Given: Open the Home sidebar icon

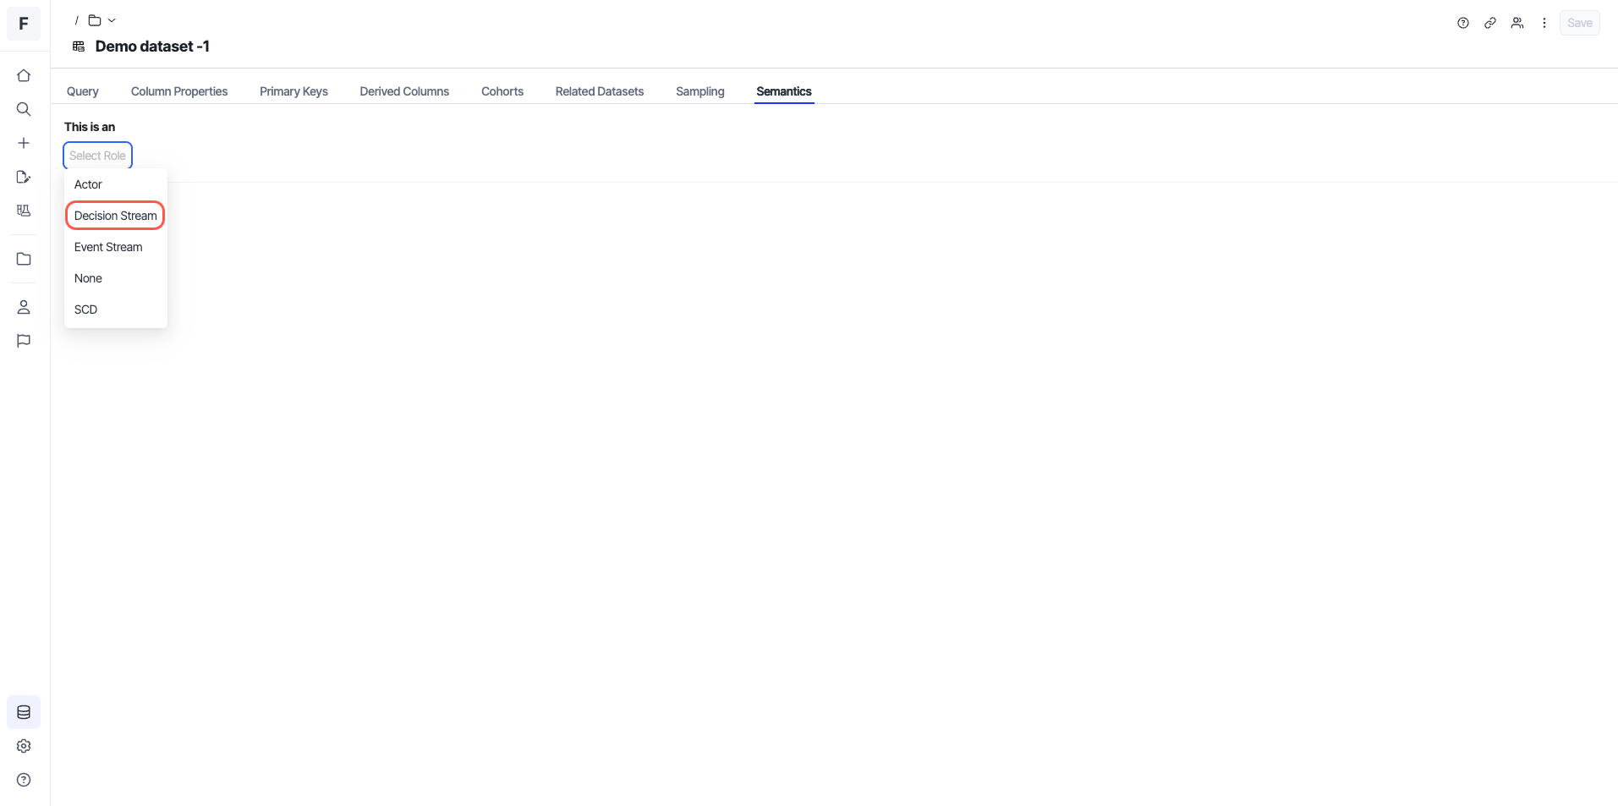Looking at the screenshot, I should [23, 74].
